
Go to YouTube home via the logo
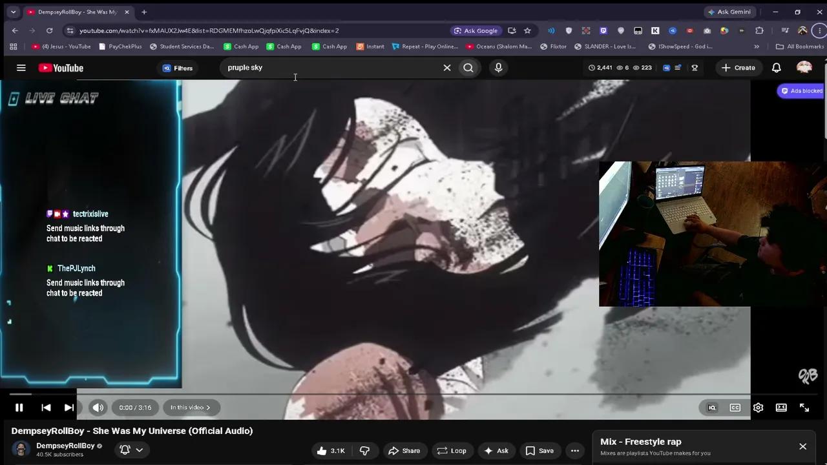pyautogui.click(x=61, y=68)
